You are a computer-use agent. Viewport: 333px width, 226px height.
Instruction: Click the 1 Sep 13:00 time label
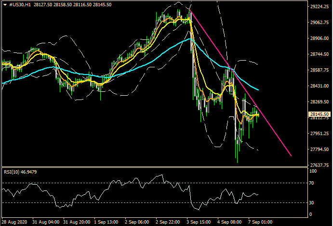[106, 223]
